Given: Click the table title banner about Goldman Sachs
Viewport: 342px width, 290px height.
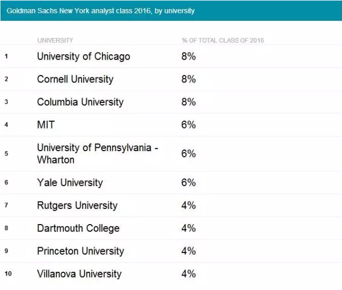Looking at the screenshot, I should (x=100, y=11).
